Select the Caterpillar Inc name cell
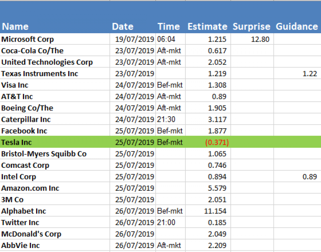 55,119
